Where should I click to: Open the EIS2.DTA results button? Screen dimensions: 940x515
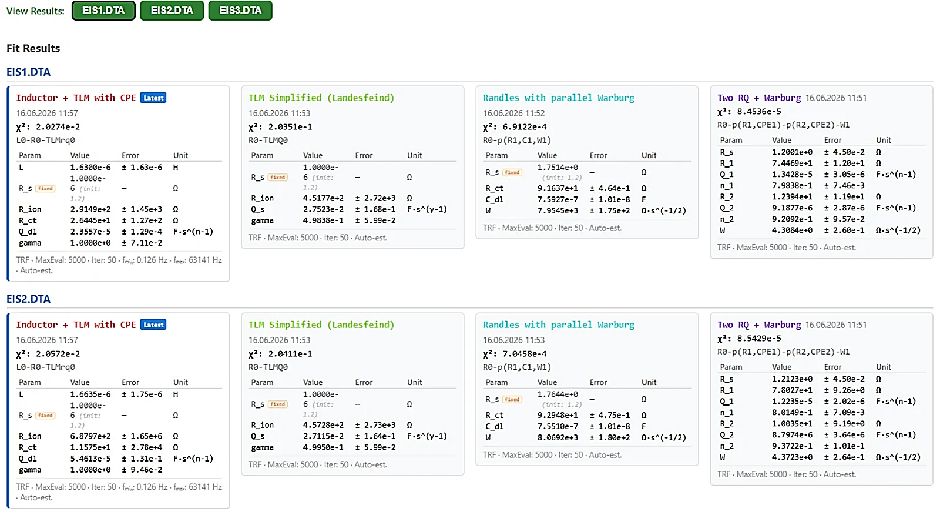[x=172, y=11]
